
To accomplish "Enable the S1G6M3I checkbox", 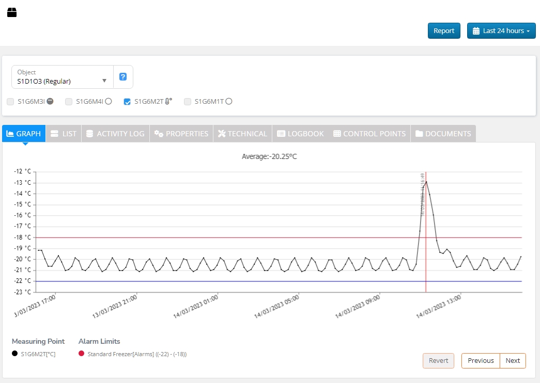I will [10, 102].
